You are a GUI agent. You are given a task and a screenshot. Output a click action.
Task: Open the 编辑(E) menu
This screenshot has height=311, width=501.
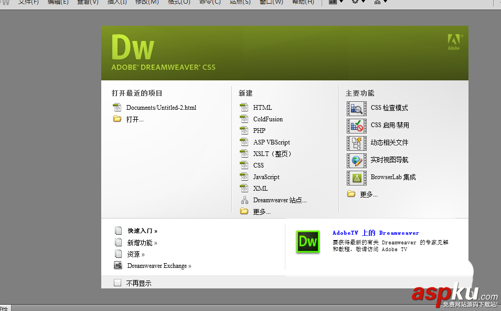58,2
